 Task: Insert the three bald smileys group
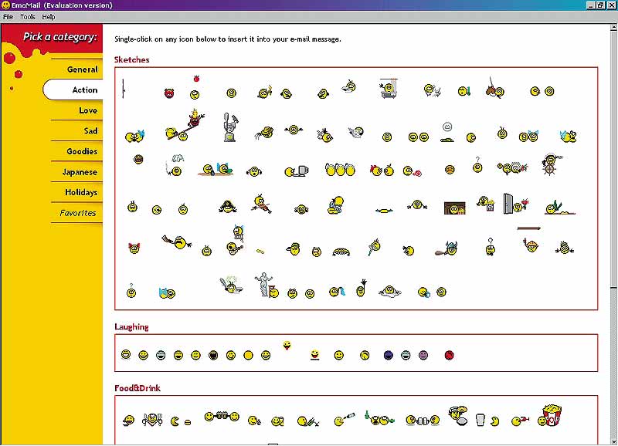(x=340, y=169)
